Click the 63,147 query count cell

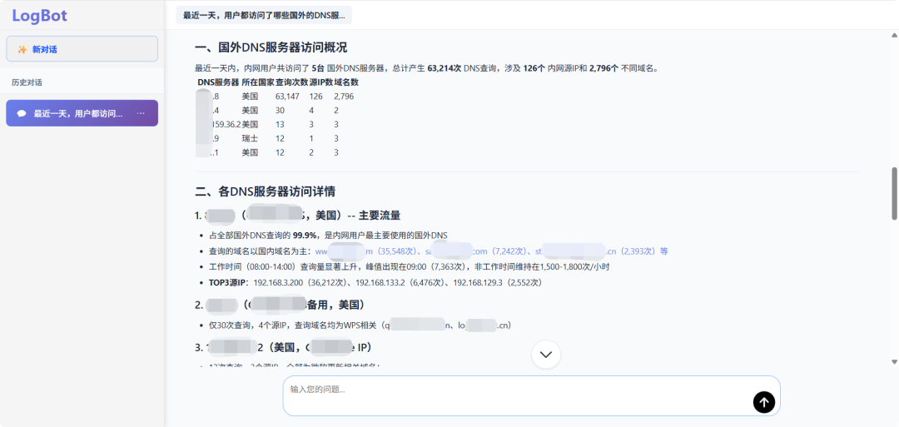(x=287, y=97)
